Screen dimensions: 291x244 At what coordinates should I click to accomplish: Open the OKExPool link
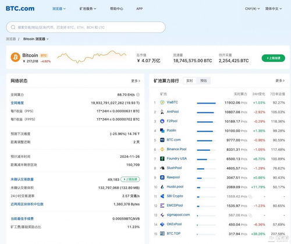174,224
